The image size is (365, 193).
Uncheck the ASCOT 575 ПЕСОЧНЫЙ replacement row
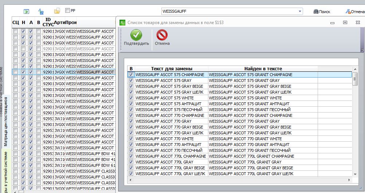tap(131, 109)
